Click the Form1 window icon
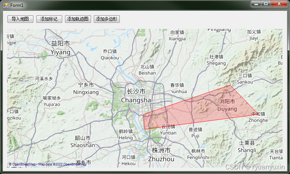The height and width of the screenshot is (174, 290). click(6, 5)
